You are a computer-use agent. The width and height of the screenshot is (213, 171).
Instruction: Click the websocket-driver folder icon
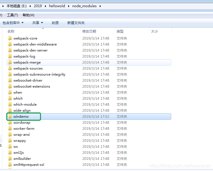pyautogui.click(x=10, y=80)
